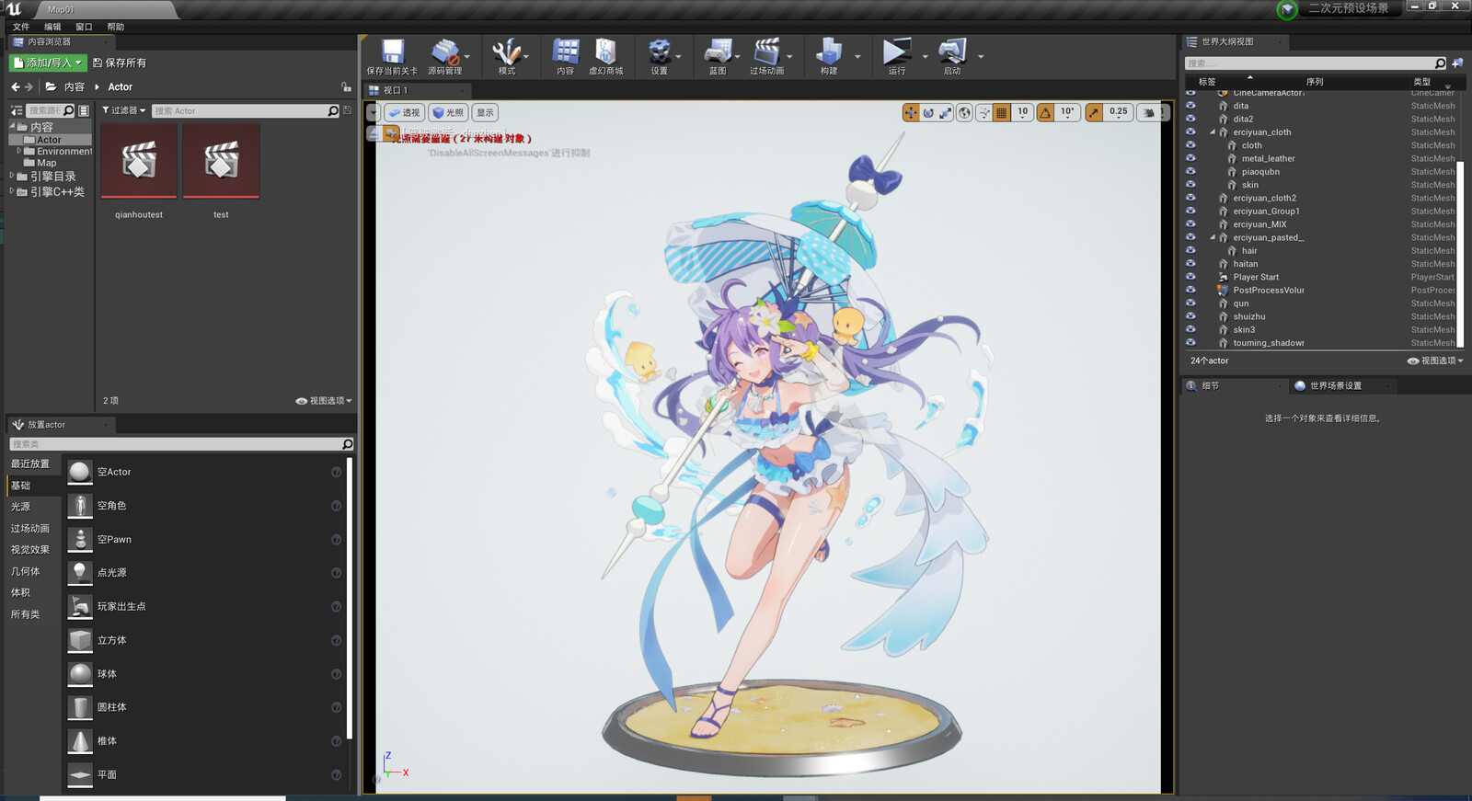Viewport: 1472px width, 801px height.
Task: Click the Save Current Level (保存当前关卡) toolbar icon
Action: [x=393, y=56]
